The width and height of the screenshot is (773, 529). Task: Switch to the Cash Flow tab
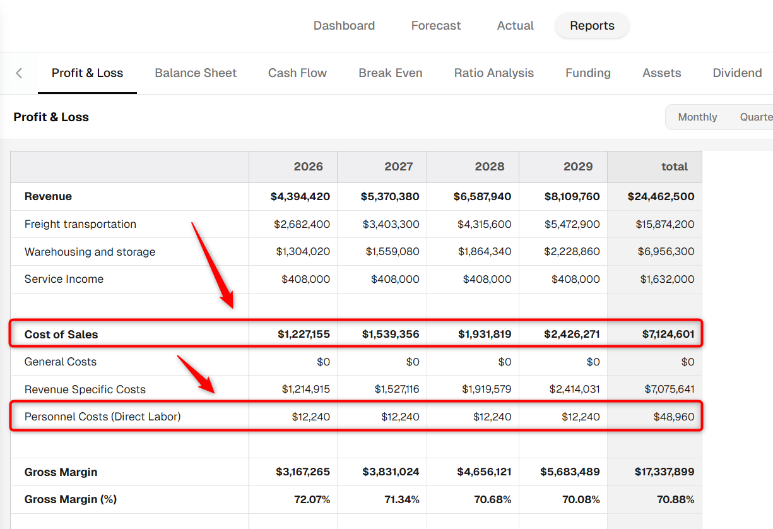(x=297, y=73)
